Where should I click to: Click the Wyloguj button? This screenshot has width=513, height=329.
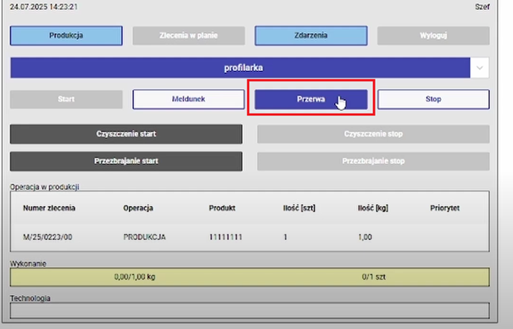pos(433,36)
